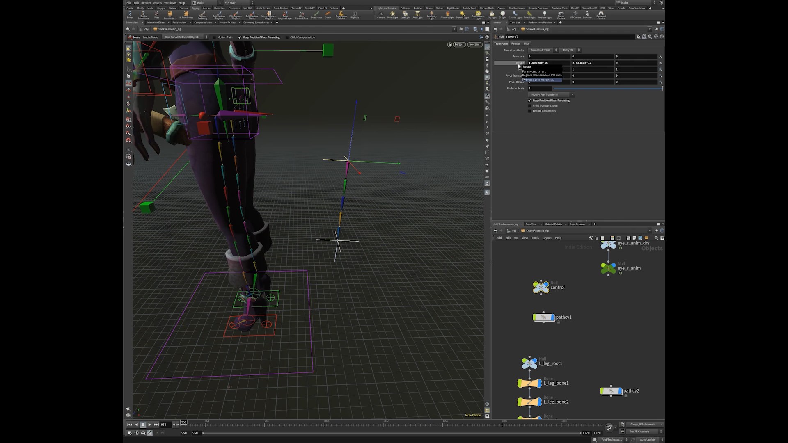Switch to the Tree View tab
Image resolution: width=788 pixels, height=443 pixels.
click(x=531, y=224)
